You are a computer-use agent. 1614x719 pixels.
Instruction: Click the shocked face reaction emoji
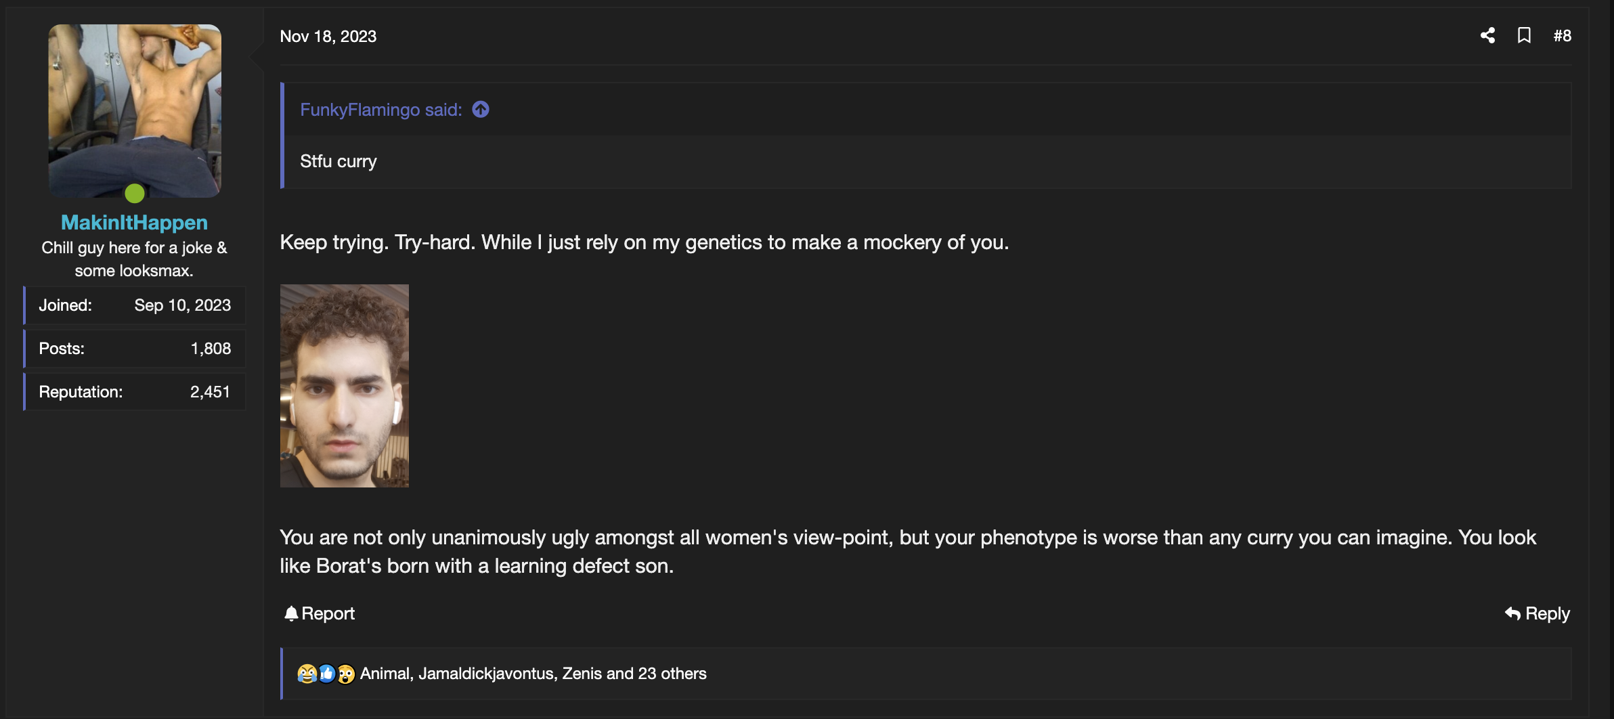(346, 674)
